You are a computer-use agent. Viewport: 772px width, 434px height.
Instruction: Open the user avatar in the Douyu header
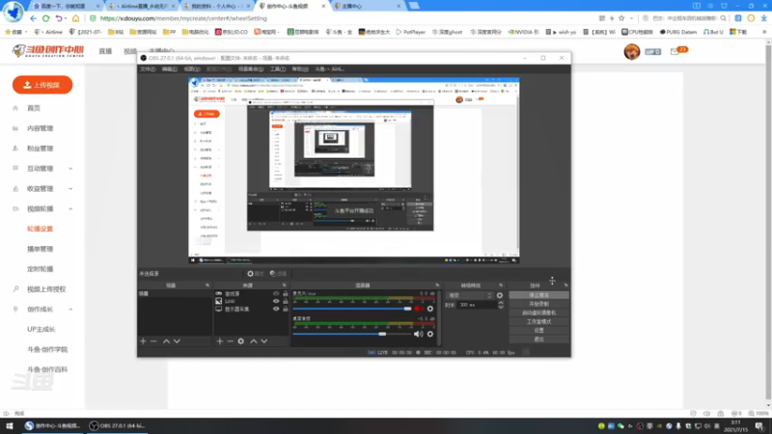coord(632,51)
